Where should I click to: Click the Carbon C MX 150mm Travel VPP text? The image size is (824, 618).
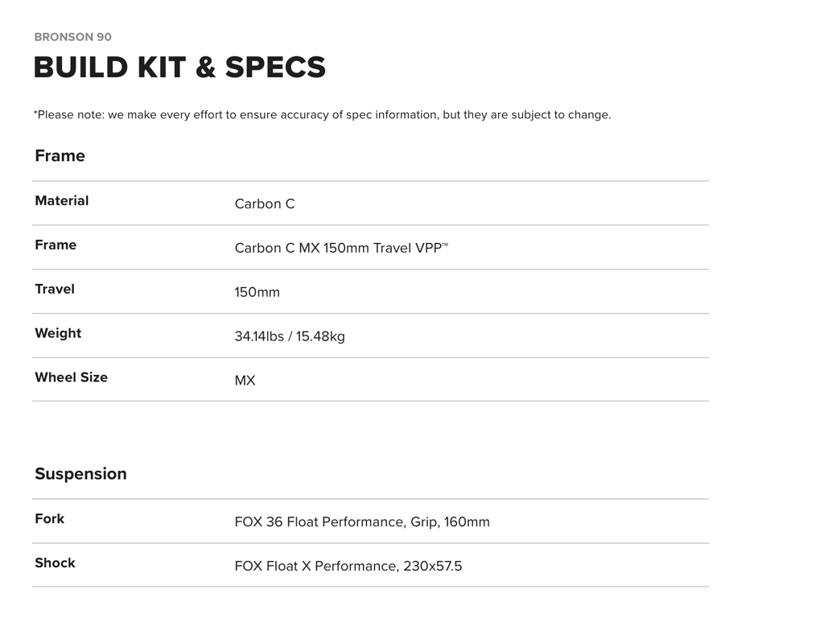pyautogui.click(x=341, y=249)
